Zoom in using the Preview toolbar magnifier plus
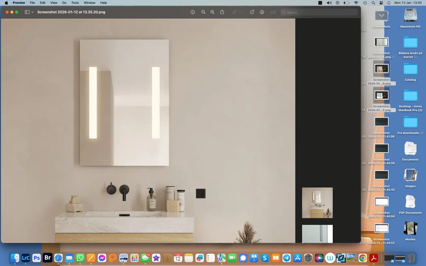 pyautogui.click(x=213, y=12)
